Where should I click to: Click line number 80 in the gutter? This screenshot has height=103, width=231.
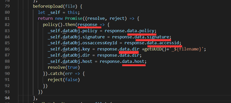[x=7, y=12]
